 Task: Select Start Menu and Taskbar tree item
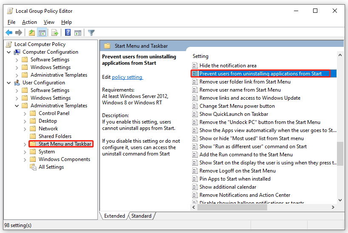pyautogui.click(x=65, y=144)
